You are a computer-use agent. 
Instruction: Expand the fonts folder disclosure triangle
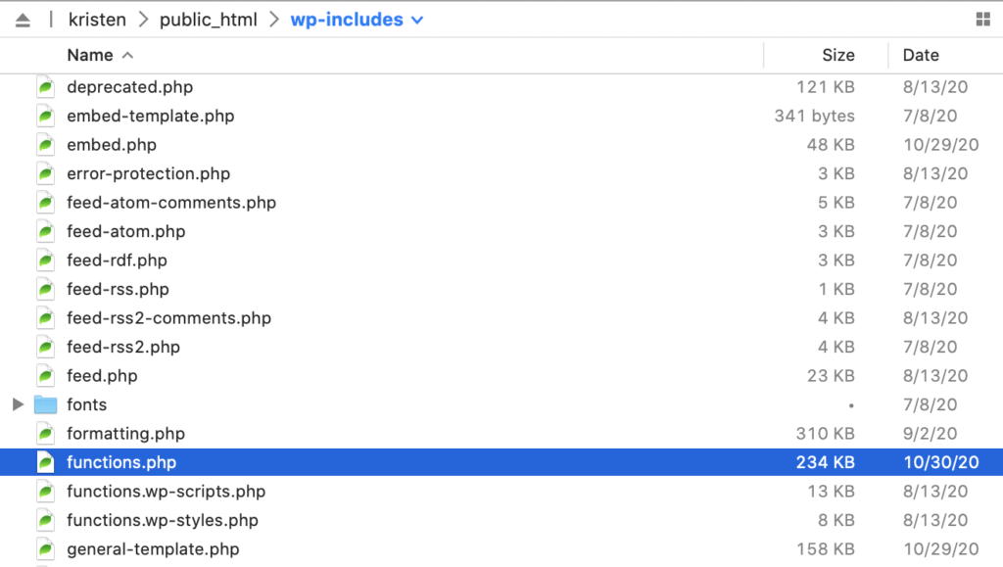pyautogui.click(x=17, y=404)
